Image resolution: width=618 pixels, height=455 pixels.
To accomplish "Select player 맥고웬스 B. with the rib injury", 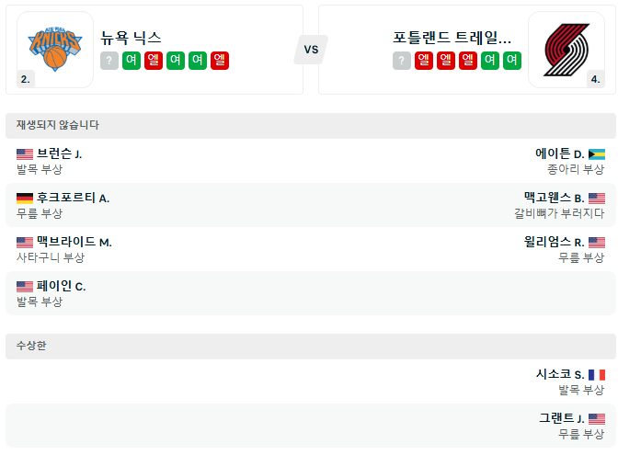I will click(554, 198).
